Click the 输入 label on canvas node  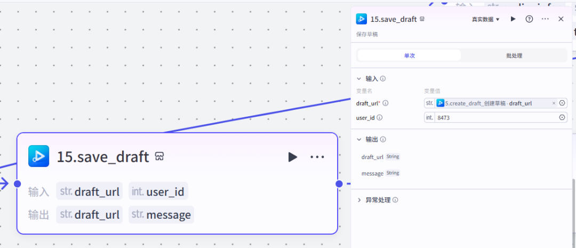coord(38,191)
